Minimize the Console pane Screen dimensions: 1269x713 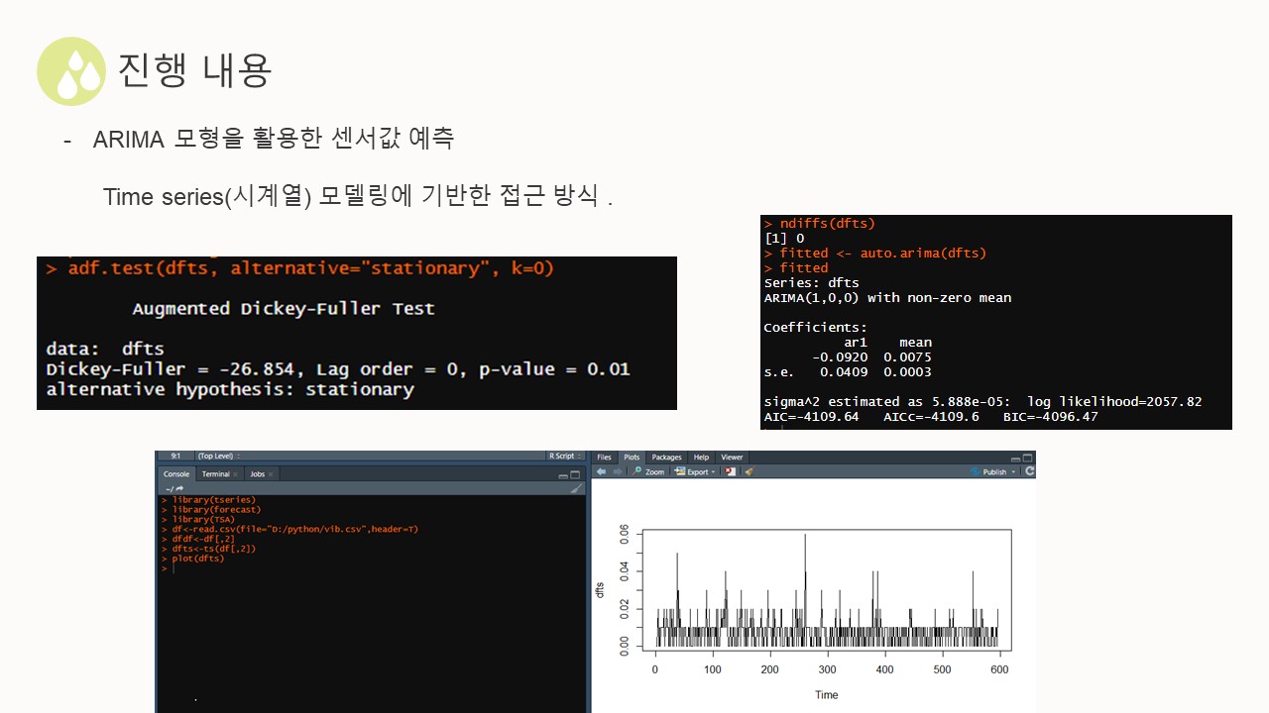point(562,474)
